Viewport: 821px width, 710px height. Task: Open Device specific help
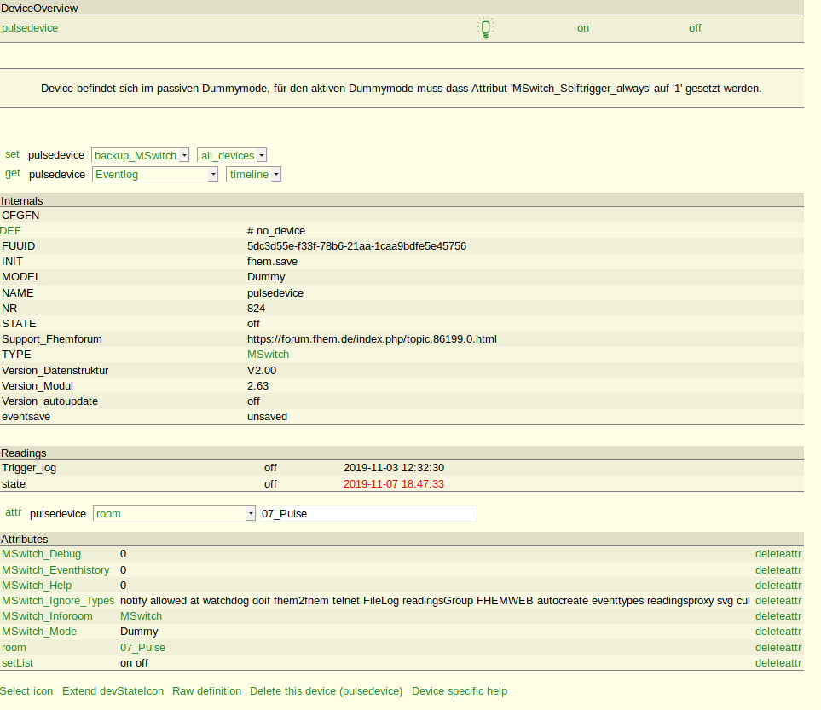[460, 691]
